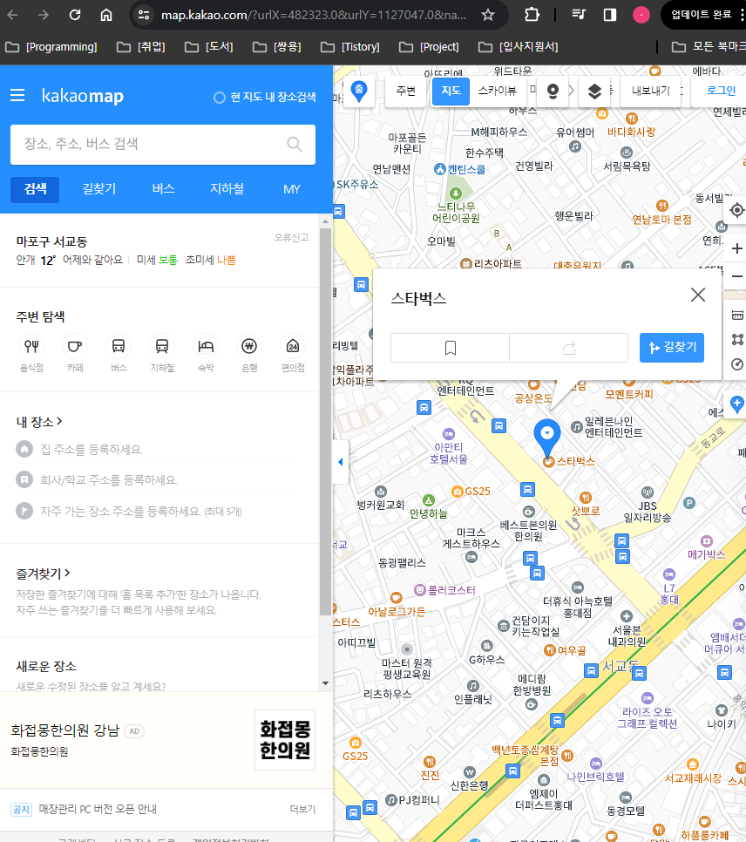This screenshot has height=842, width=746.
Task: Open the 모든 북마크 folder
Action: (709, 47)
